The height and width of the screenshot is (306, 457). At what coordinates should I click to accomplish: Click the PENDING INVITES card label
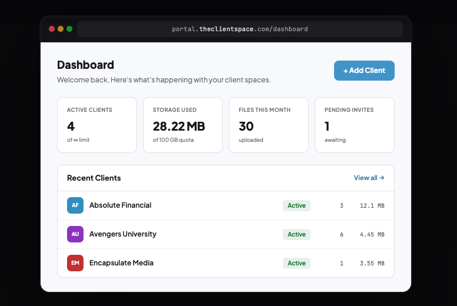click(x=349, y=110)
